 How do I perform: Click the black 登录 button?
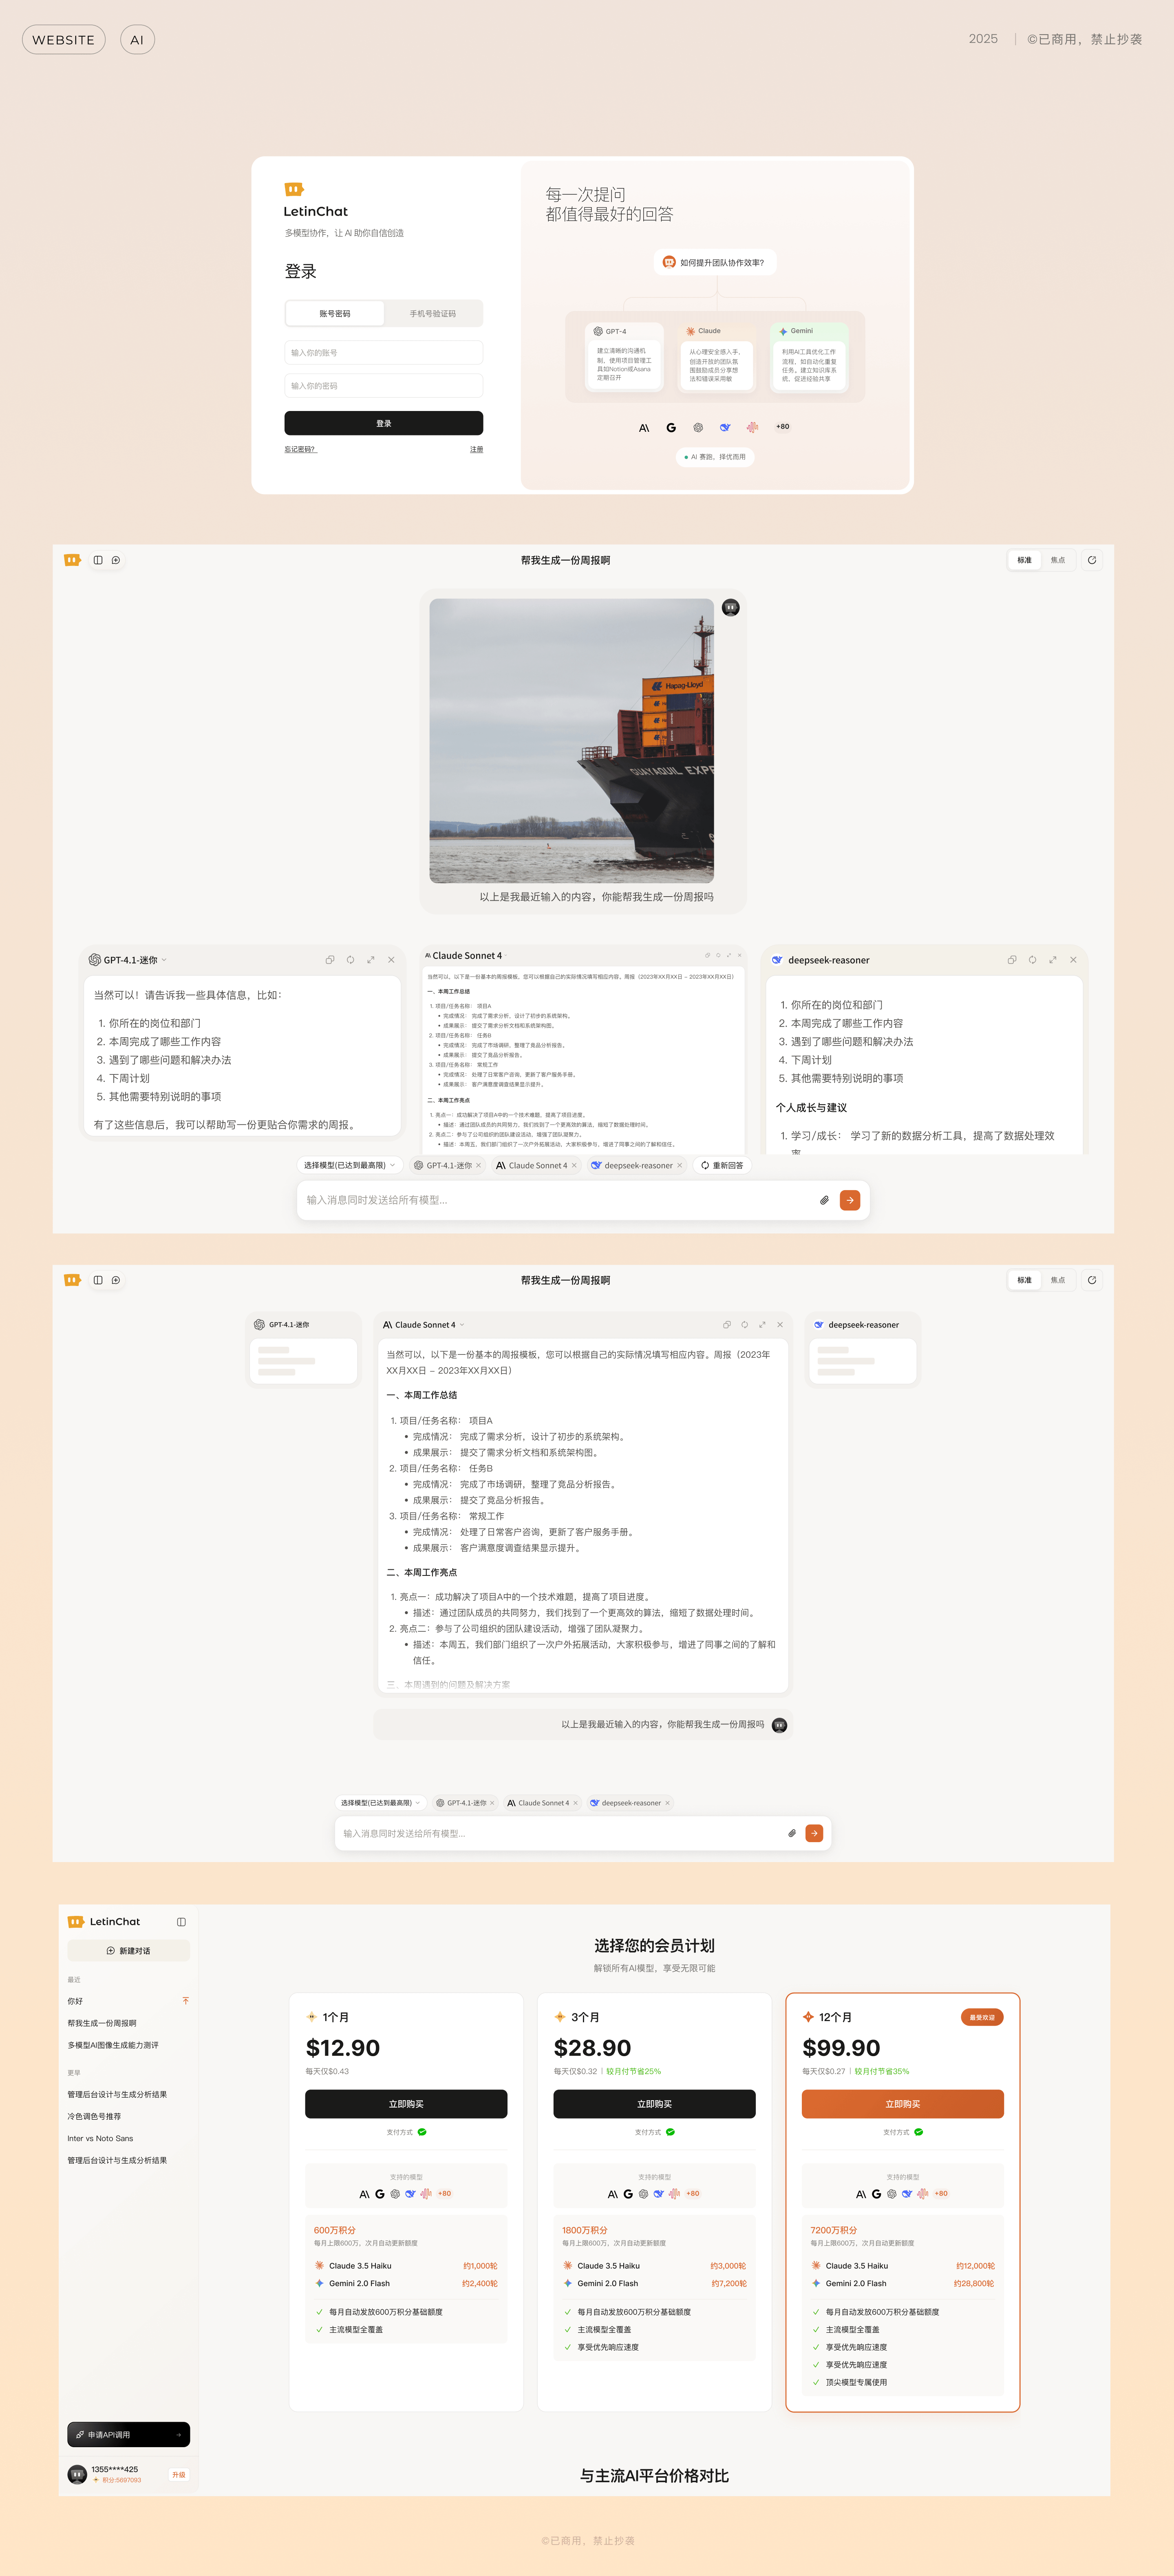point(384,423)
